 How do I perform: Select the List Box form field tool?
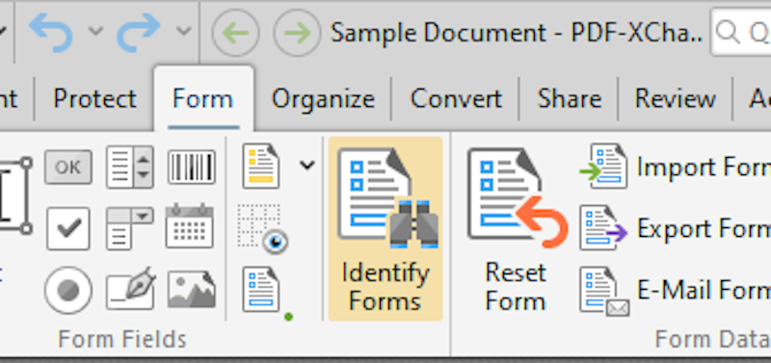tap(130, 167)
